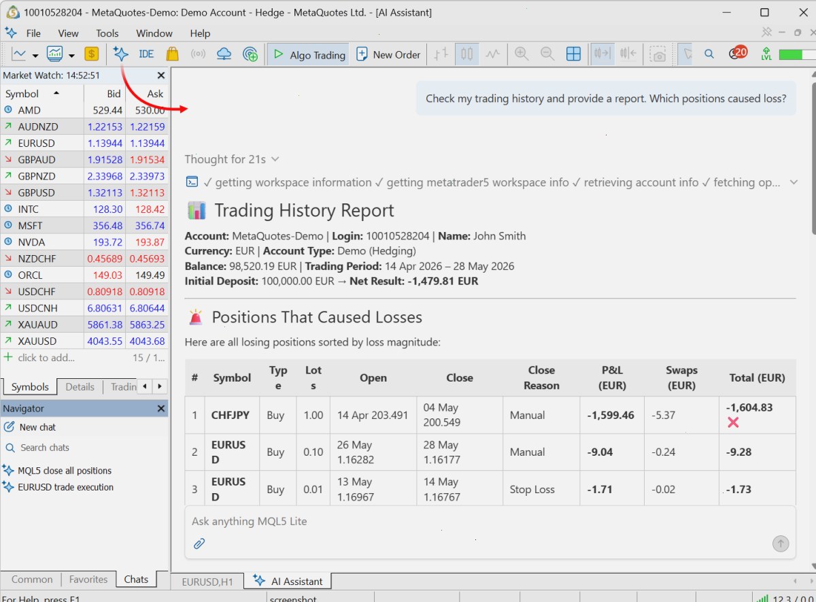This screenshot has width=816, height=602.
Task: Open the chart profiles icon
Action: click(x=54, y=54)
